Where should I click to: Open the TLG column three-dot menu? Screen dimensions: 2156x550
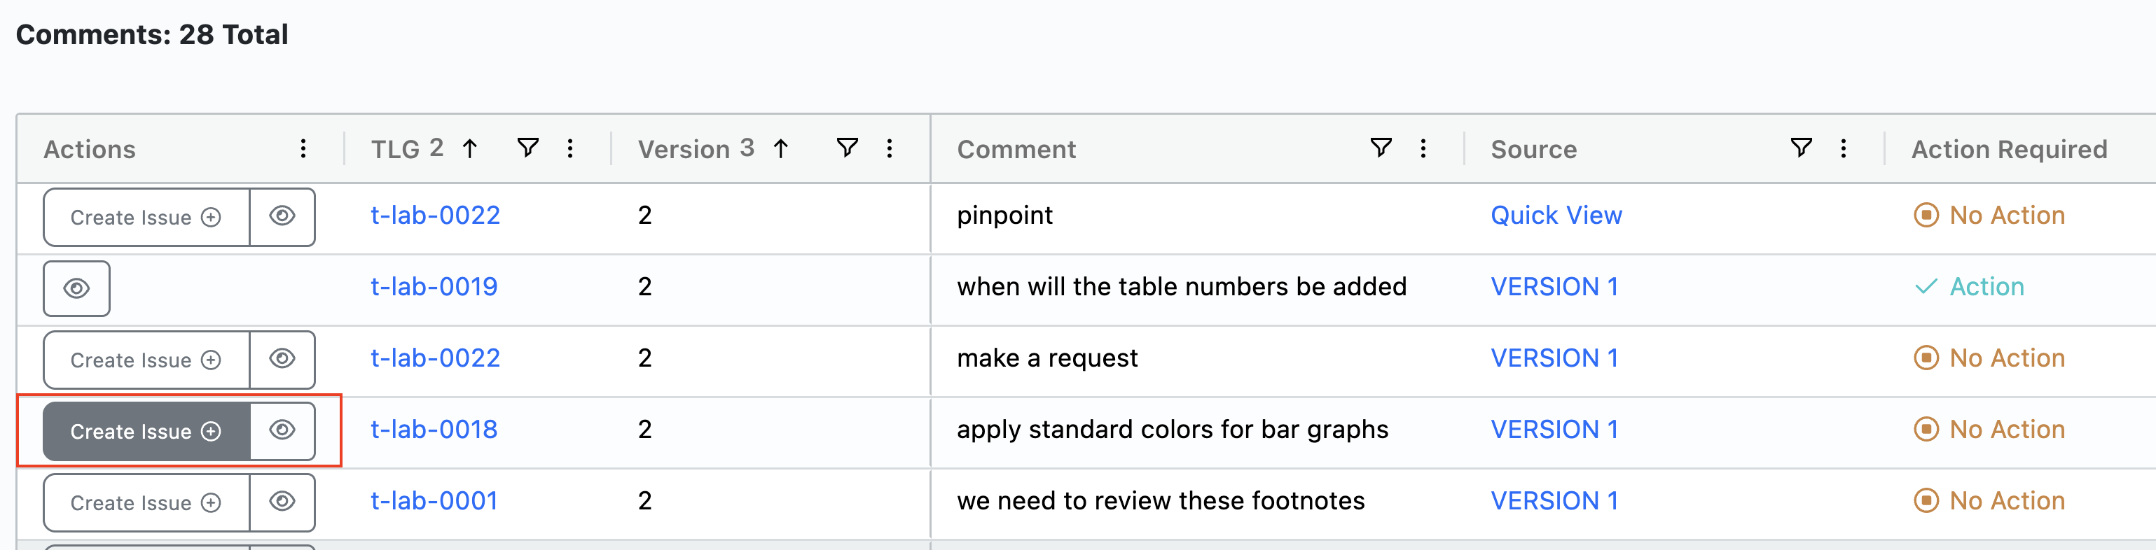pos(570,148)
